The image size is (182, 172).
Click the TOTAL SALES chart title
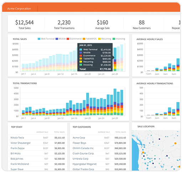(20, 39)
